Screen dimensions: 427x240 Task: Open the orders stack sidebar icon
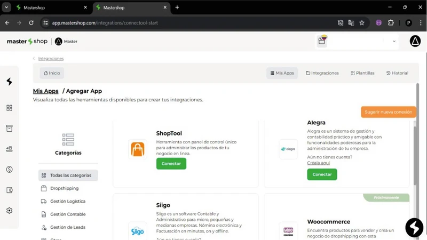coord(9,149)
